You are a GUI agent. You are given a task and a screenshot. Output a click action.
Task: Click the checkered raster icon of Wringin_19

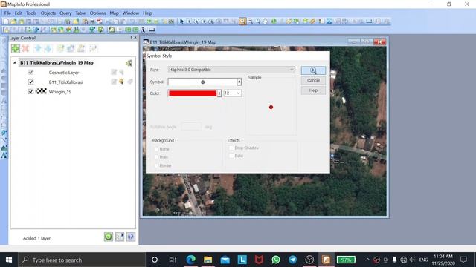[42, 91]
